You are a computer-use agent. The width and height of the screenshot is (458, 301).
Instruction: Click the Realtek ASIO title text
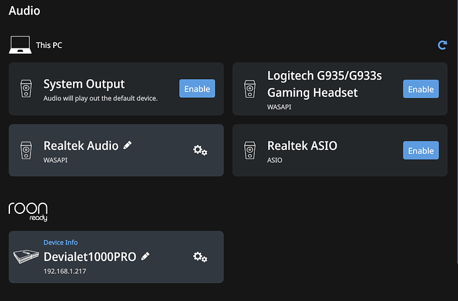point(302,146)
